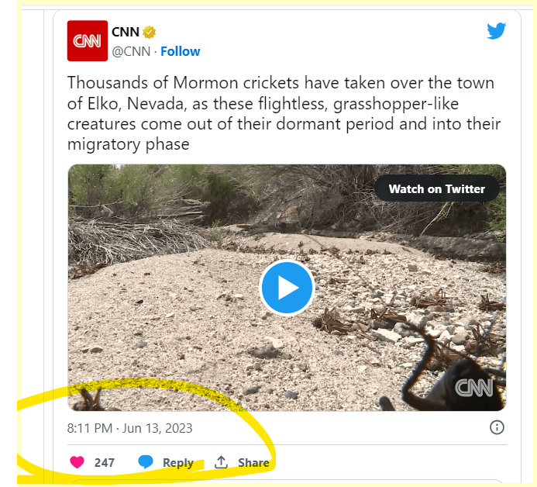Open the Twitter bird logo
Viewport: 537px width, 487px height.
(x=496, y=31)
